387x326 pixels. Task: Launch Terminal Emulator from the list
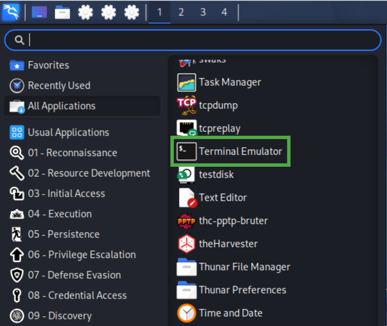point(273,151)
